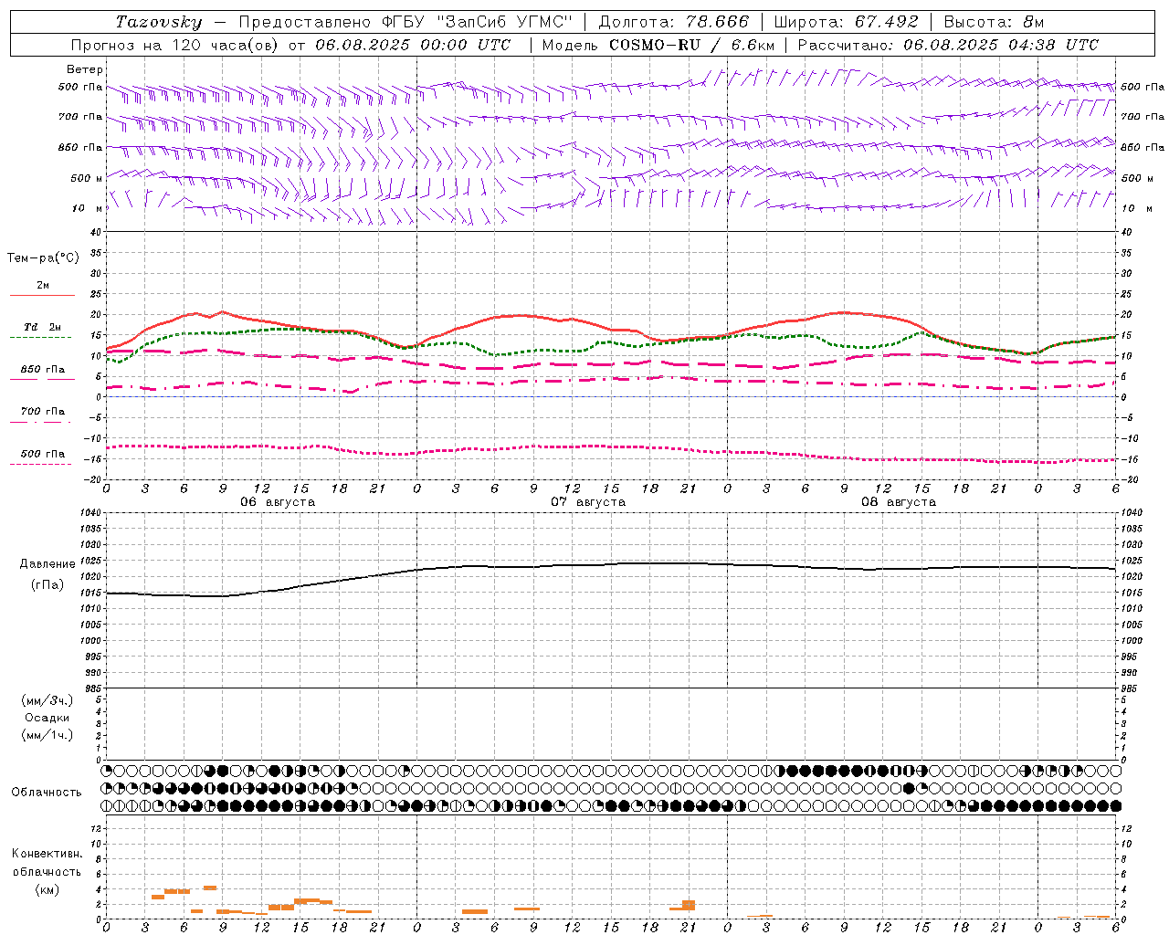Click the Долгота: 78.666 longitude value

point(673,22)
